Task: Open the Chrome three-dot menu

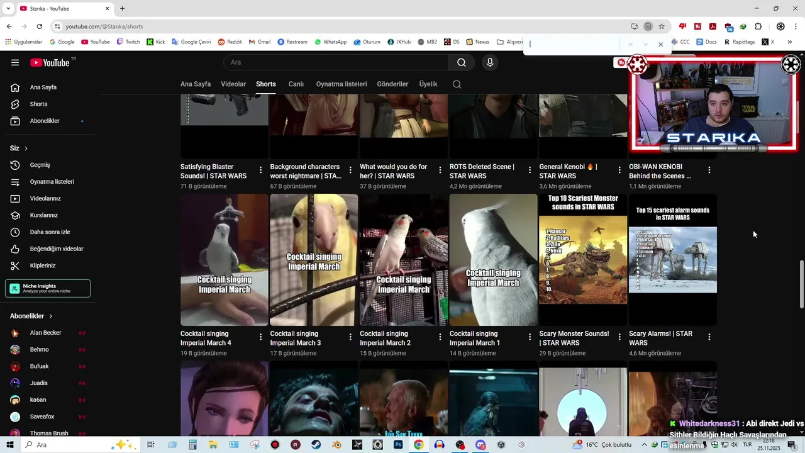Action: [796, 26]
